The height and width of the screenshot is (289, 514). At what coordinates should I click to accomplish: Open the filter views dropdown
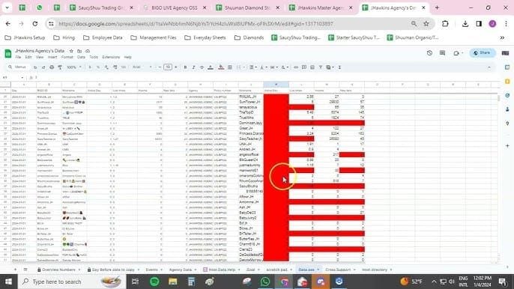click(x=330, y=67)
